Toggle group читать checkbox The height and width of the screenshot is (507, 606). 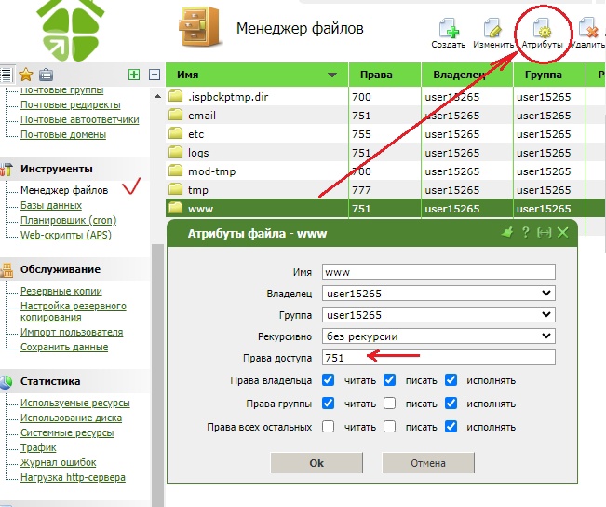coord(328,404)
